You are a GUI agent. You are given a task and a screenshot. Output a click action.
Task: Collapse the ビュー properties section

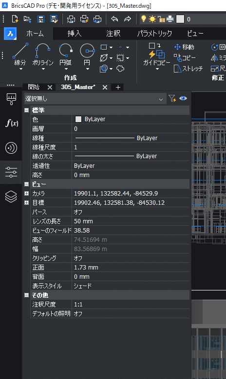click(x=27, y=184)
